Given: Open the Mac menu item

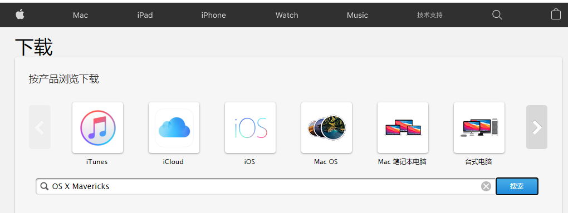Looking at the screenshot, I should tap(80, 15).
